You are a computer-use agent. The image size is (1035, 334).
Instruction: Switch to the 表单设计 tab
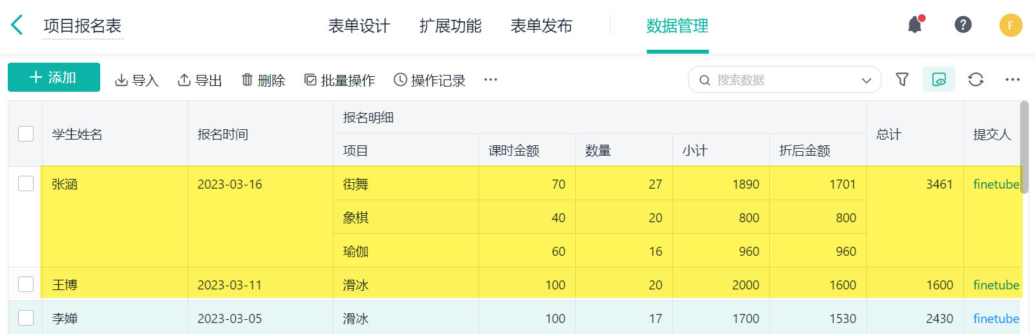(359, 26)
